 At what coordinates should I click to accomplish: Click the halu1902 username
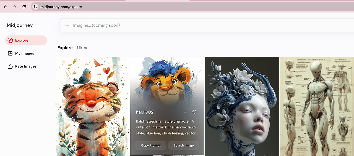pyautogui.click(x=145, y=112)
